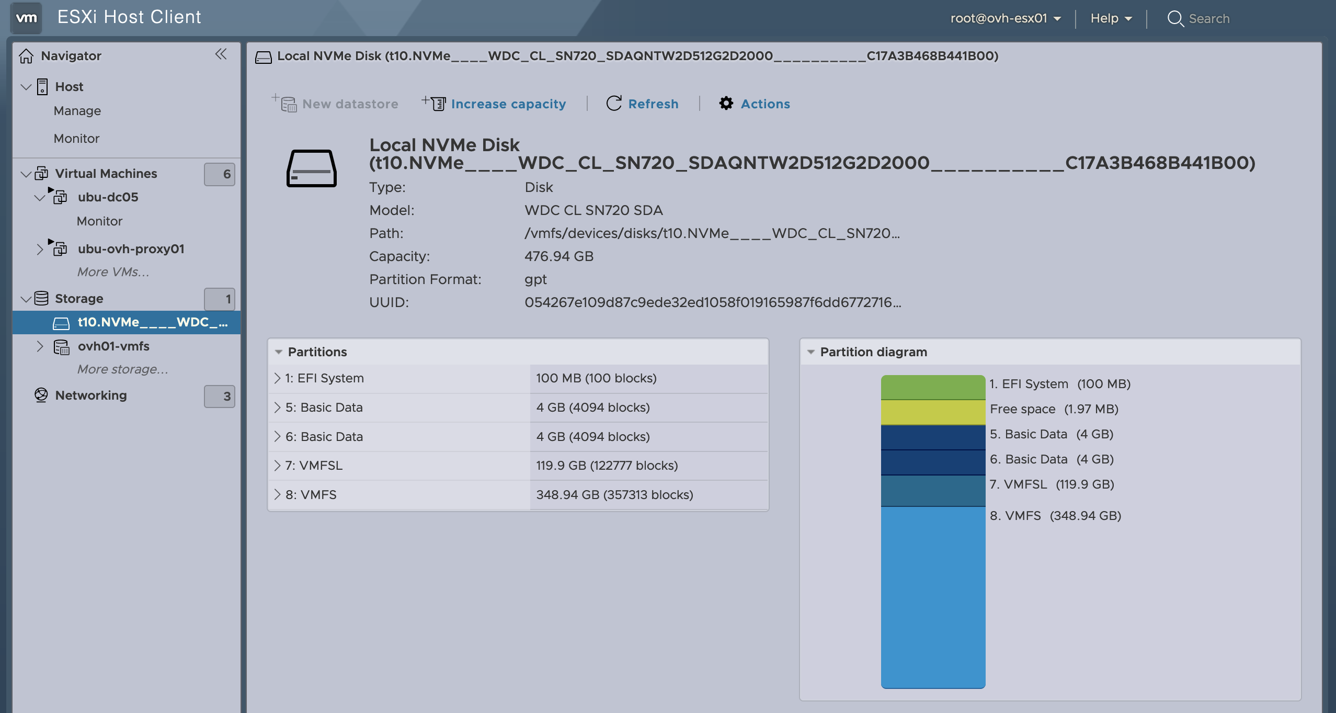This screenshot has height=713, width=1336.
Task: Expand partition 8: VMFS row
Action: [x=277, y=494]
